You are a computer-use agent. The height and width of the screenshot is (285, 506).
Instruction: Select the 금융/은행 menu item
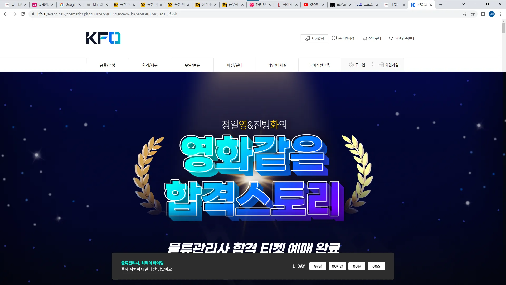tap(108, 65)
